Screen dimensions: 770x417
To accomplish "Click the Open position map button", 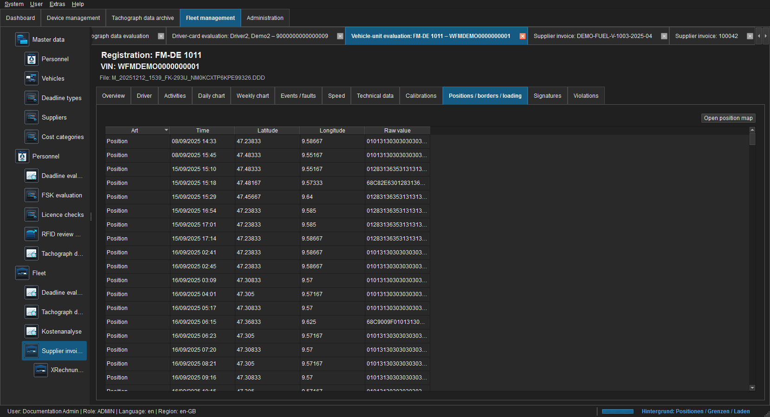I will point(728,118).
